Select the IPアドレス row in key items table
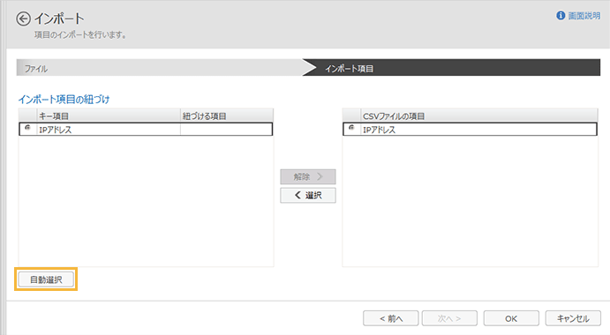Screen dimensions: 610x335 click(x=146, y=129)
